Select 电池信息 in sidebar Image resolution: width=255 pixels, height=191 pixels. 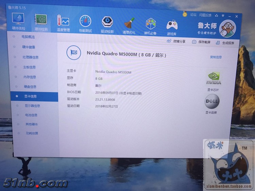(x=31, y=115)
